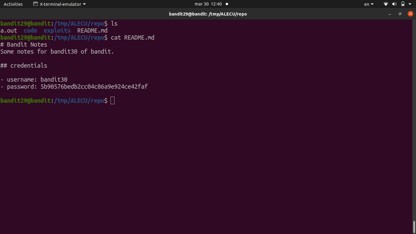Open the 'en' keyboard layout dropdown
This screenshot has width=416, height=234.
(x=368, y=4)
